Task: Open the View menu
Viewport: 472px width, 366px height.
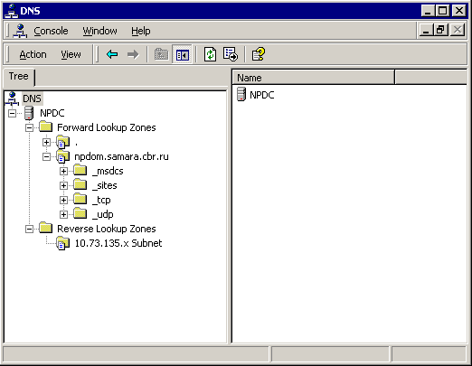Action: pos(71,54)
